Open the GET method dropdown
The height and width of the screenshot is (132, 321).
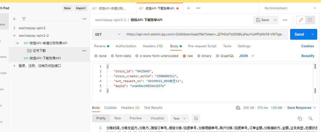[x=108, y=34]
